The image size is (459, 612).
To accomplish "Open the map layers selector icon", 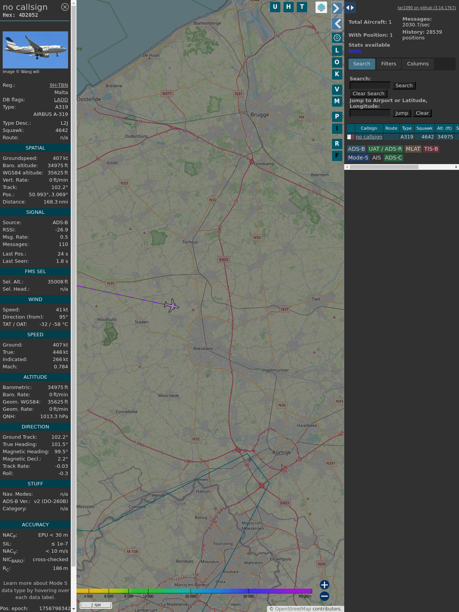I will pyautogui.click(x=321, y=7).
